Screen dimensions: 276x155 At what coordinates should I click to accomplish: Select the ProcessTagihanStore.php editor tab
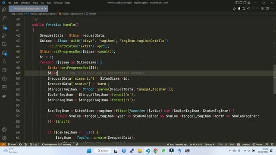coord(28,9)
